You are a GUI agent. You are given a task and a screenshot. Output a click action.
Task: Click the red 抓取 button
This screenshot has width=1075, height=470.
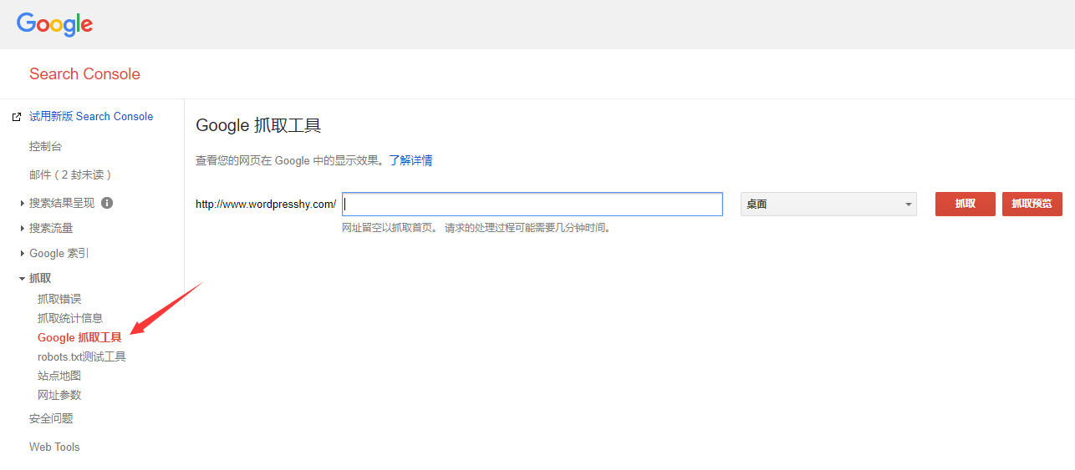(965, 205)
